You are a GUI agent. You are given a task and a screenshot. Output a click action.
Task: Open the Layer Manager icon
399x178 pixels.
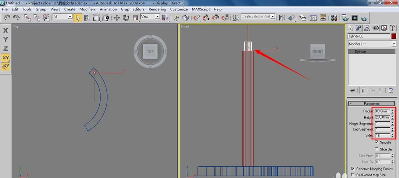pos(302,18)
